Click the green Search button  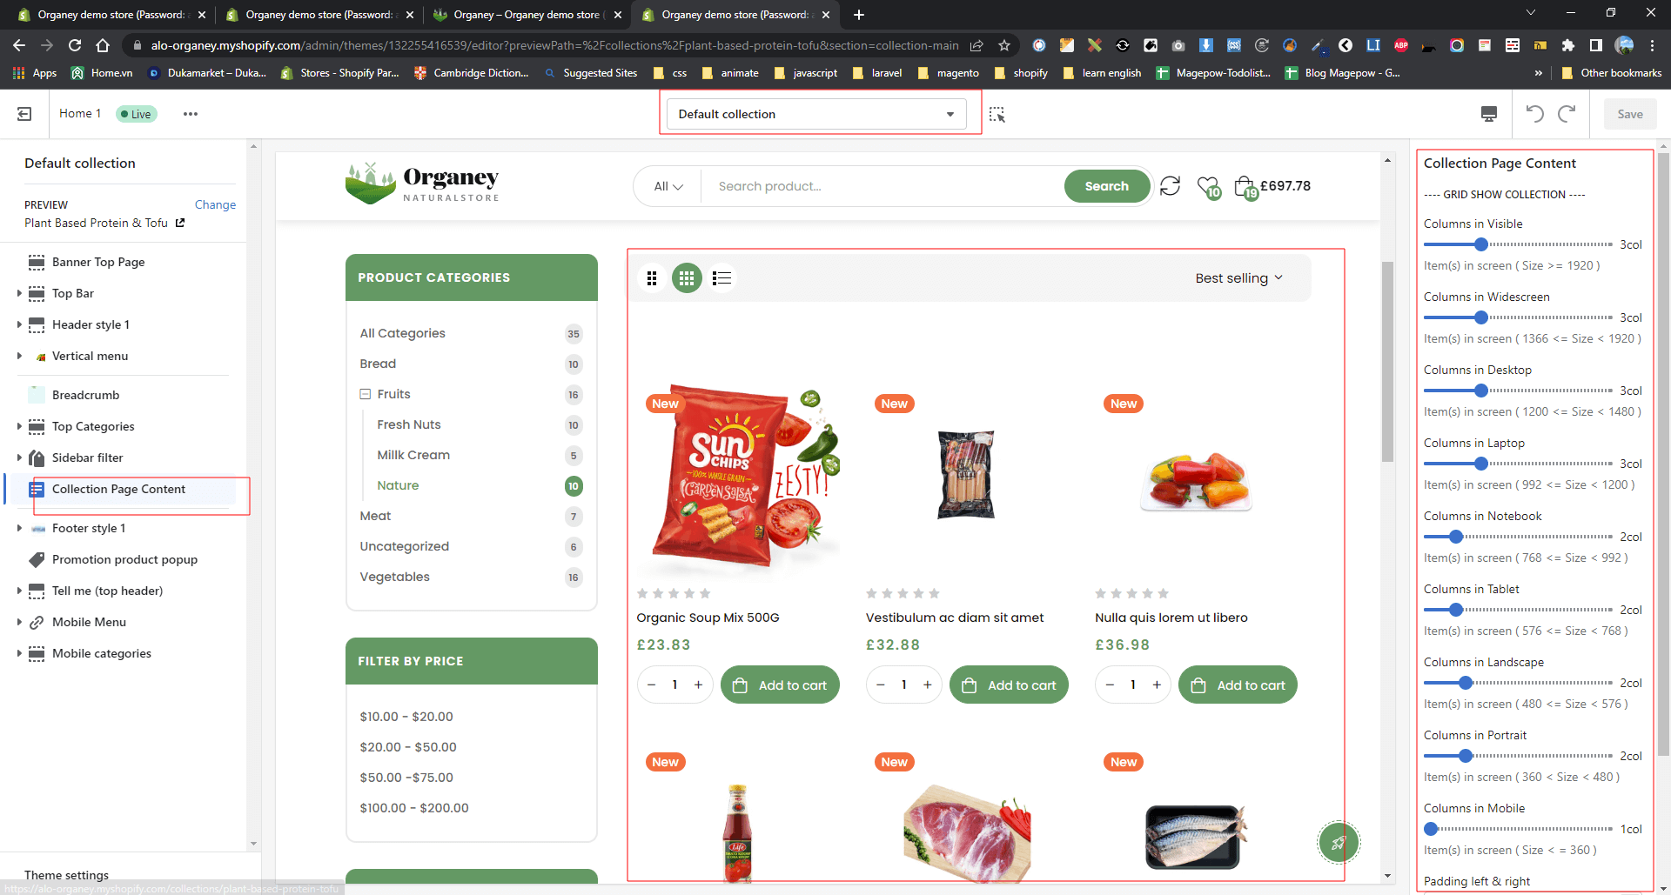1106,186
